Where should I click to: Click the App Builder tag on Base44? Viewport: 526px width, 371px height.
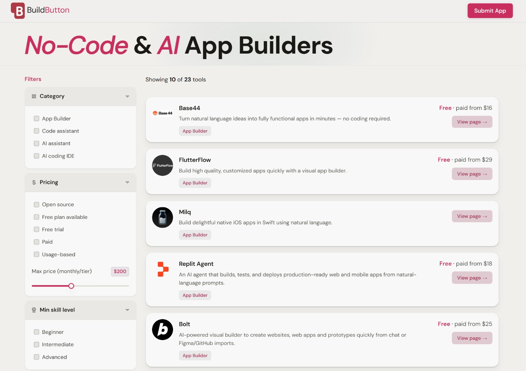point(195,131)
